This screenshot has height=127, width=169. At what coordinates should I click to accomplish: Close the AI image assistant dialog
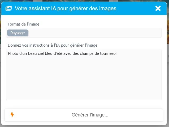tap(158, 8)
